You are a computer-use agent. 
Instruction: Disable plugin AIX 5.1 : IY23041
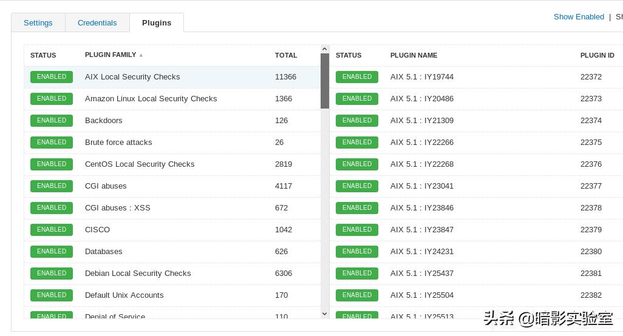(x=357, y=186)
